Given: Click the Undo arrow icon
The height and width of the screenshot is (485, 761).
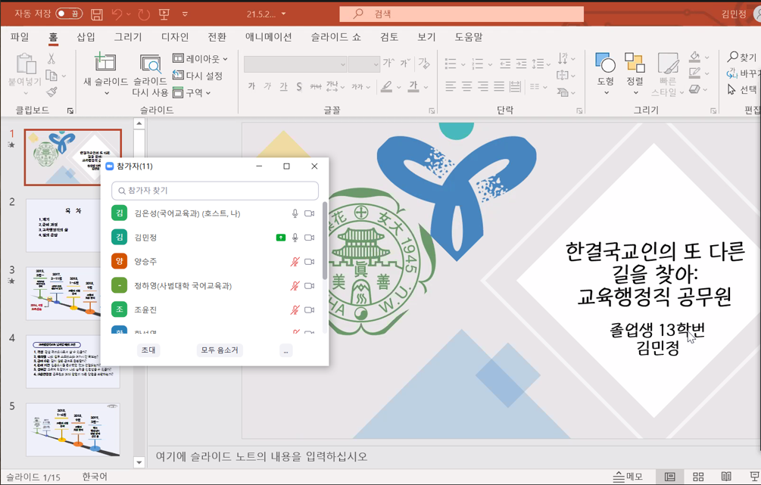Looking at the screenshot, I should coord(117,14).
